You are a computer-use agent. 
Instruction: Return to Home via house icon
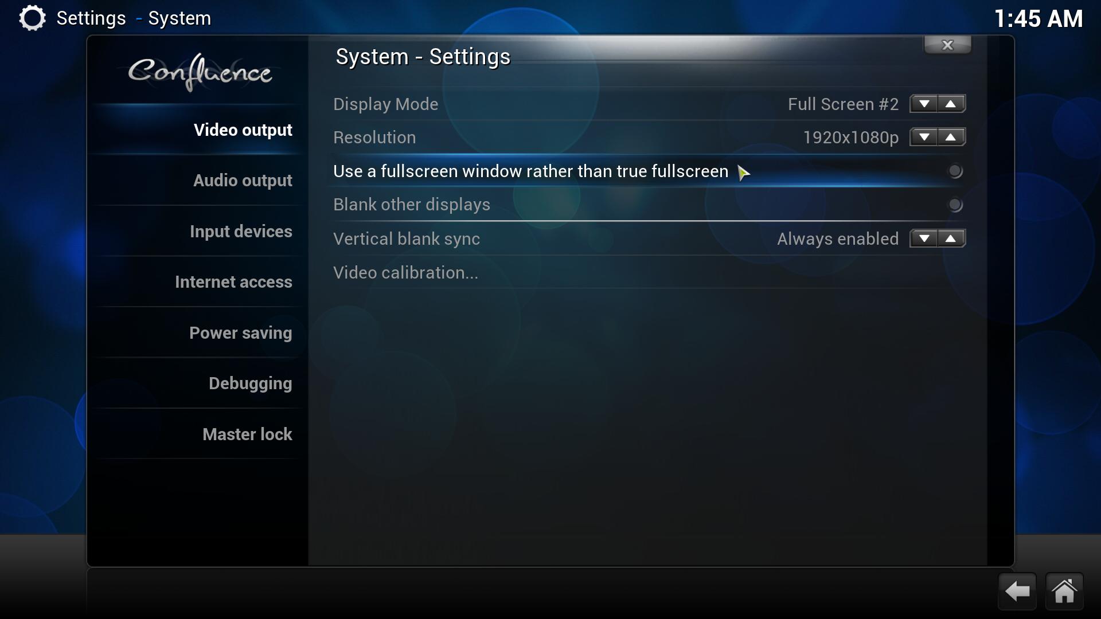coord(1064,591)
